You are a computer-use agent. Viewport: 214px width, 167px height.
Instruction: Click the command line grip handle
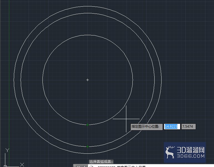coord(75,166)
